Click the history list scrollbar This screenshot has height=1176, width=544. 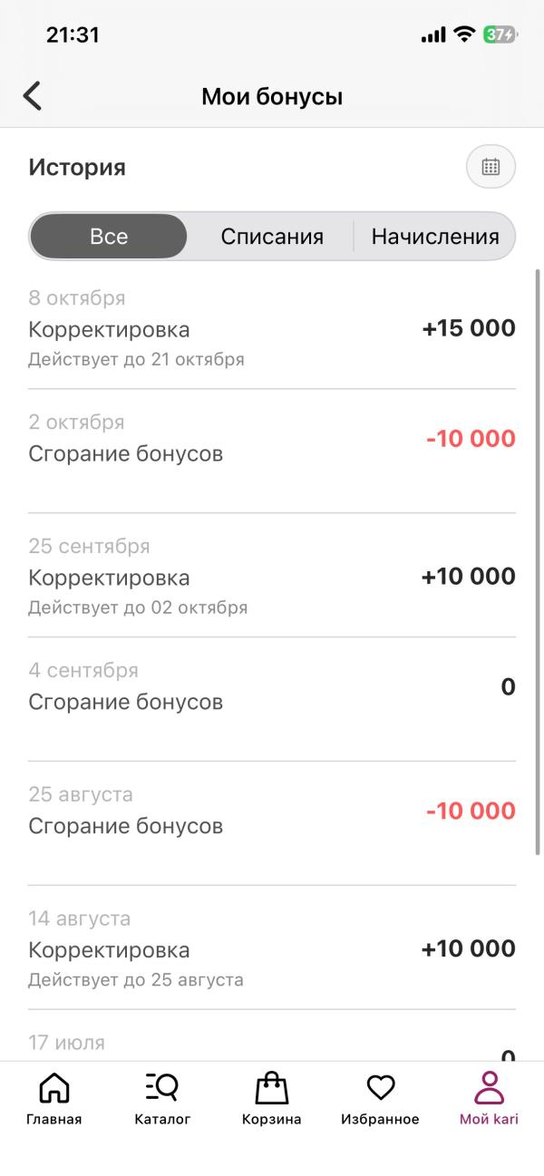(538, 562)
